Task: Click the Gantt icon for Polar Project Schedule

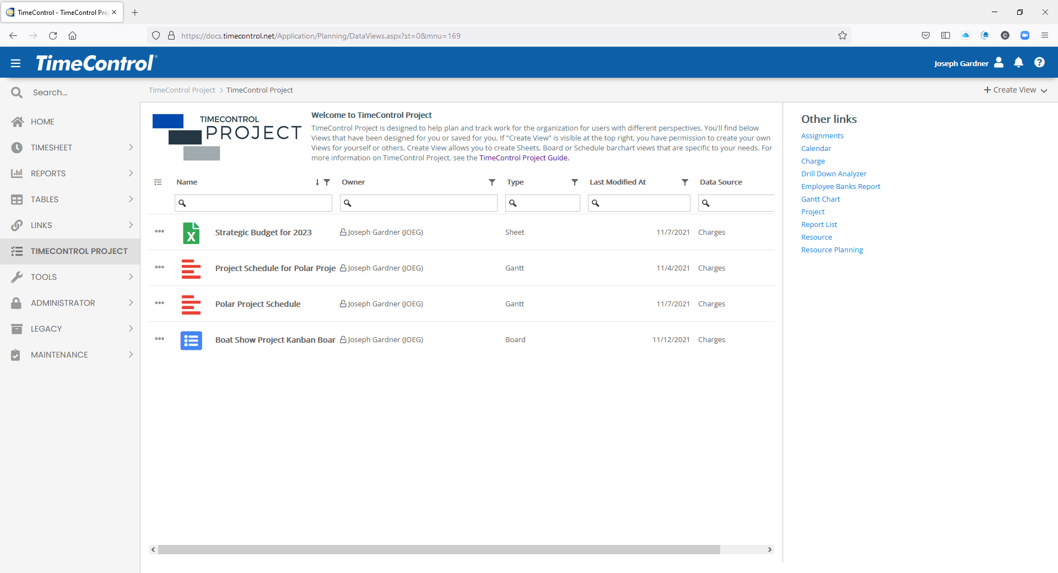Action: 191,304
